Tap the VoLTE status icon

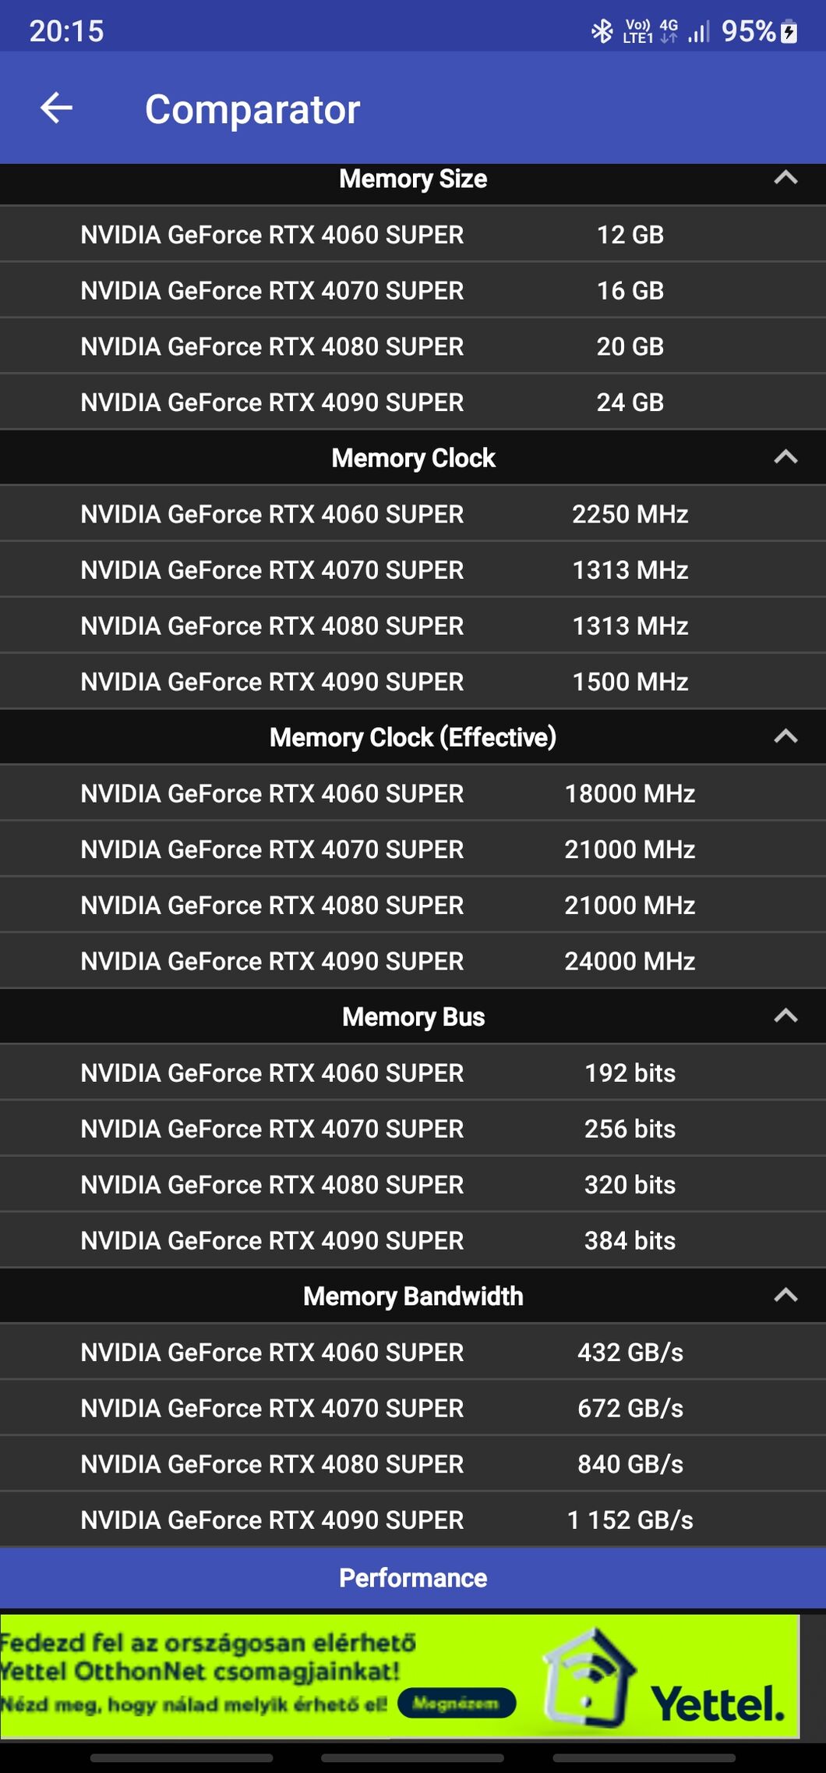(x=637, y=31)
